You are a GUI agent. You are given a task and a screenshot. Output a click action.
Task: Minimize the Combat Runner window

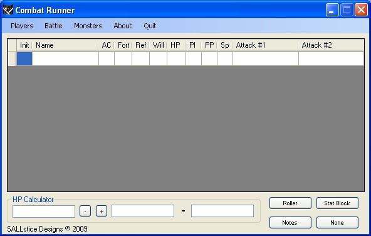pyautogui.click(x=332, y=10)
